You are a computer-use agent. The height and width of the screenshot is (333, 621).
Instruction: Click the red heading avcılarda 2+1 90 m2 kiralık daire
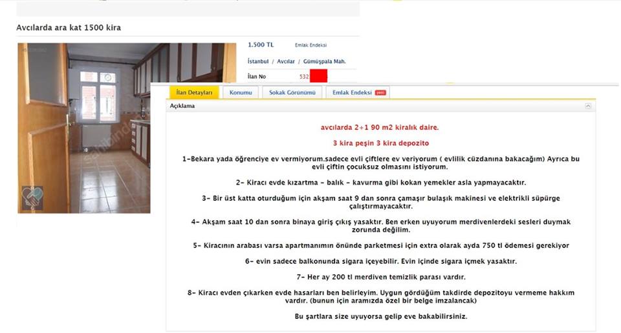[x=380, y=127]
